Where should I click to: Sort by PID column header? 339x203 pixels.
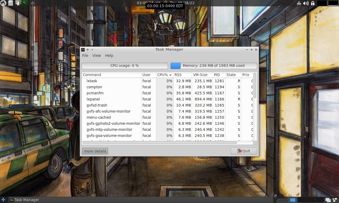click(219, 75)
